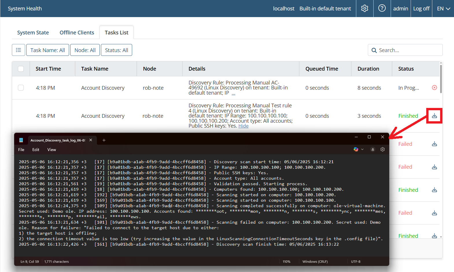
Task: Click the Notepad account profile icon
Action: (x=373, y=149)
